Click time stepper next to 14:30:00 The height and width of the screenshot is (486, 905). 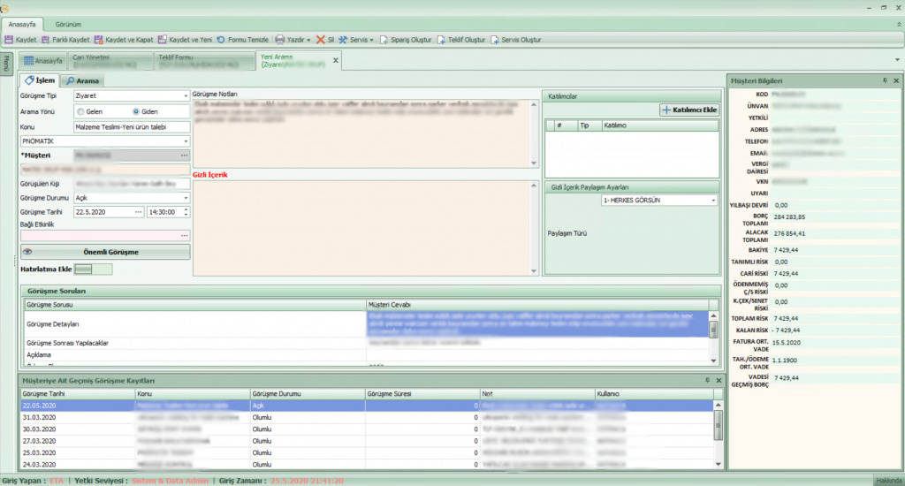pyautogui.click(x=186, y=212)
